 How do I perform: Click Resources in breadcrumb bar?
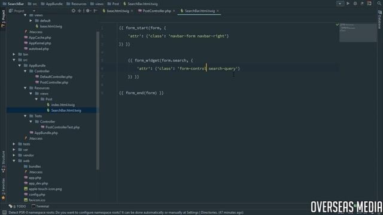pyautogui.click(x=77, y=4)
